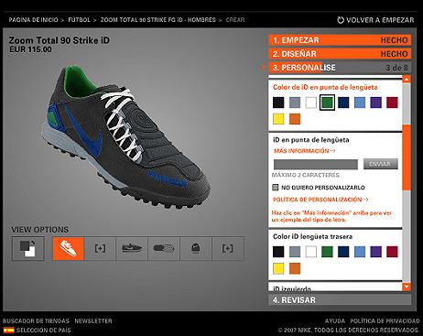Pick white for tongue tip iD color
Image resolution: width=423 pixels, height=336 pixels.
(x=311, y=103)
